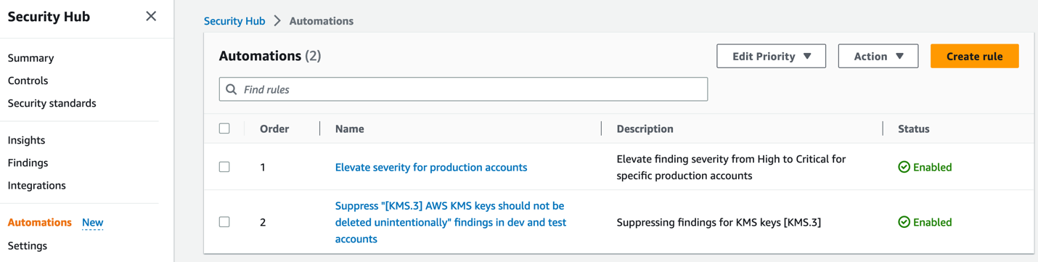Viewport: 1038px width, 262px height.
Task: Click the order number 1 cell
Action: [263, 167]
